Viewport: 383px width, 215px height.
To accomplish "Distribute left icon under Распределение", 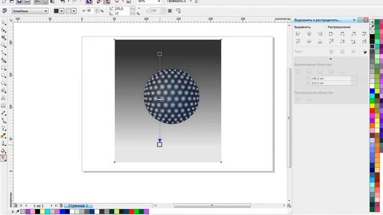I will click(x=331, y=34).
